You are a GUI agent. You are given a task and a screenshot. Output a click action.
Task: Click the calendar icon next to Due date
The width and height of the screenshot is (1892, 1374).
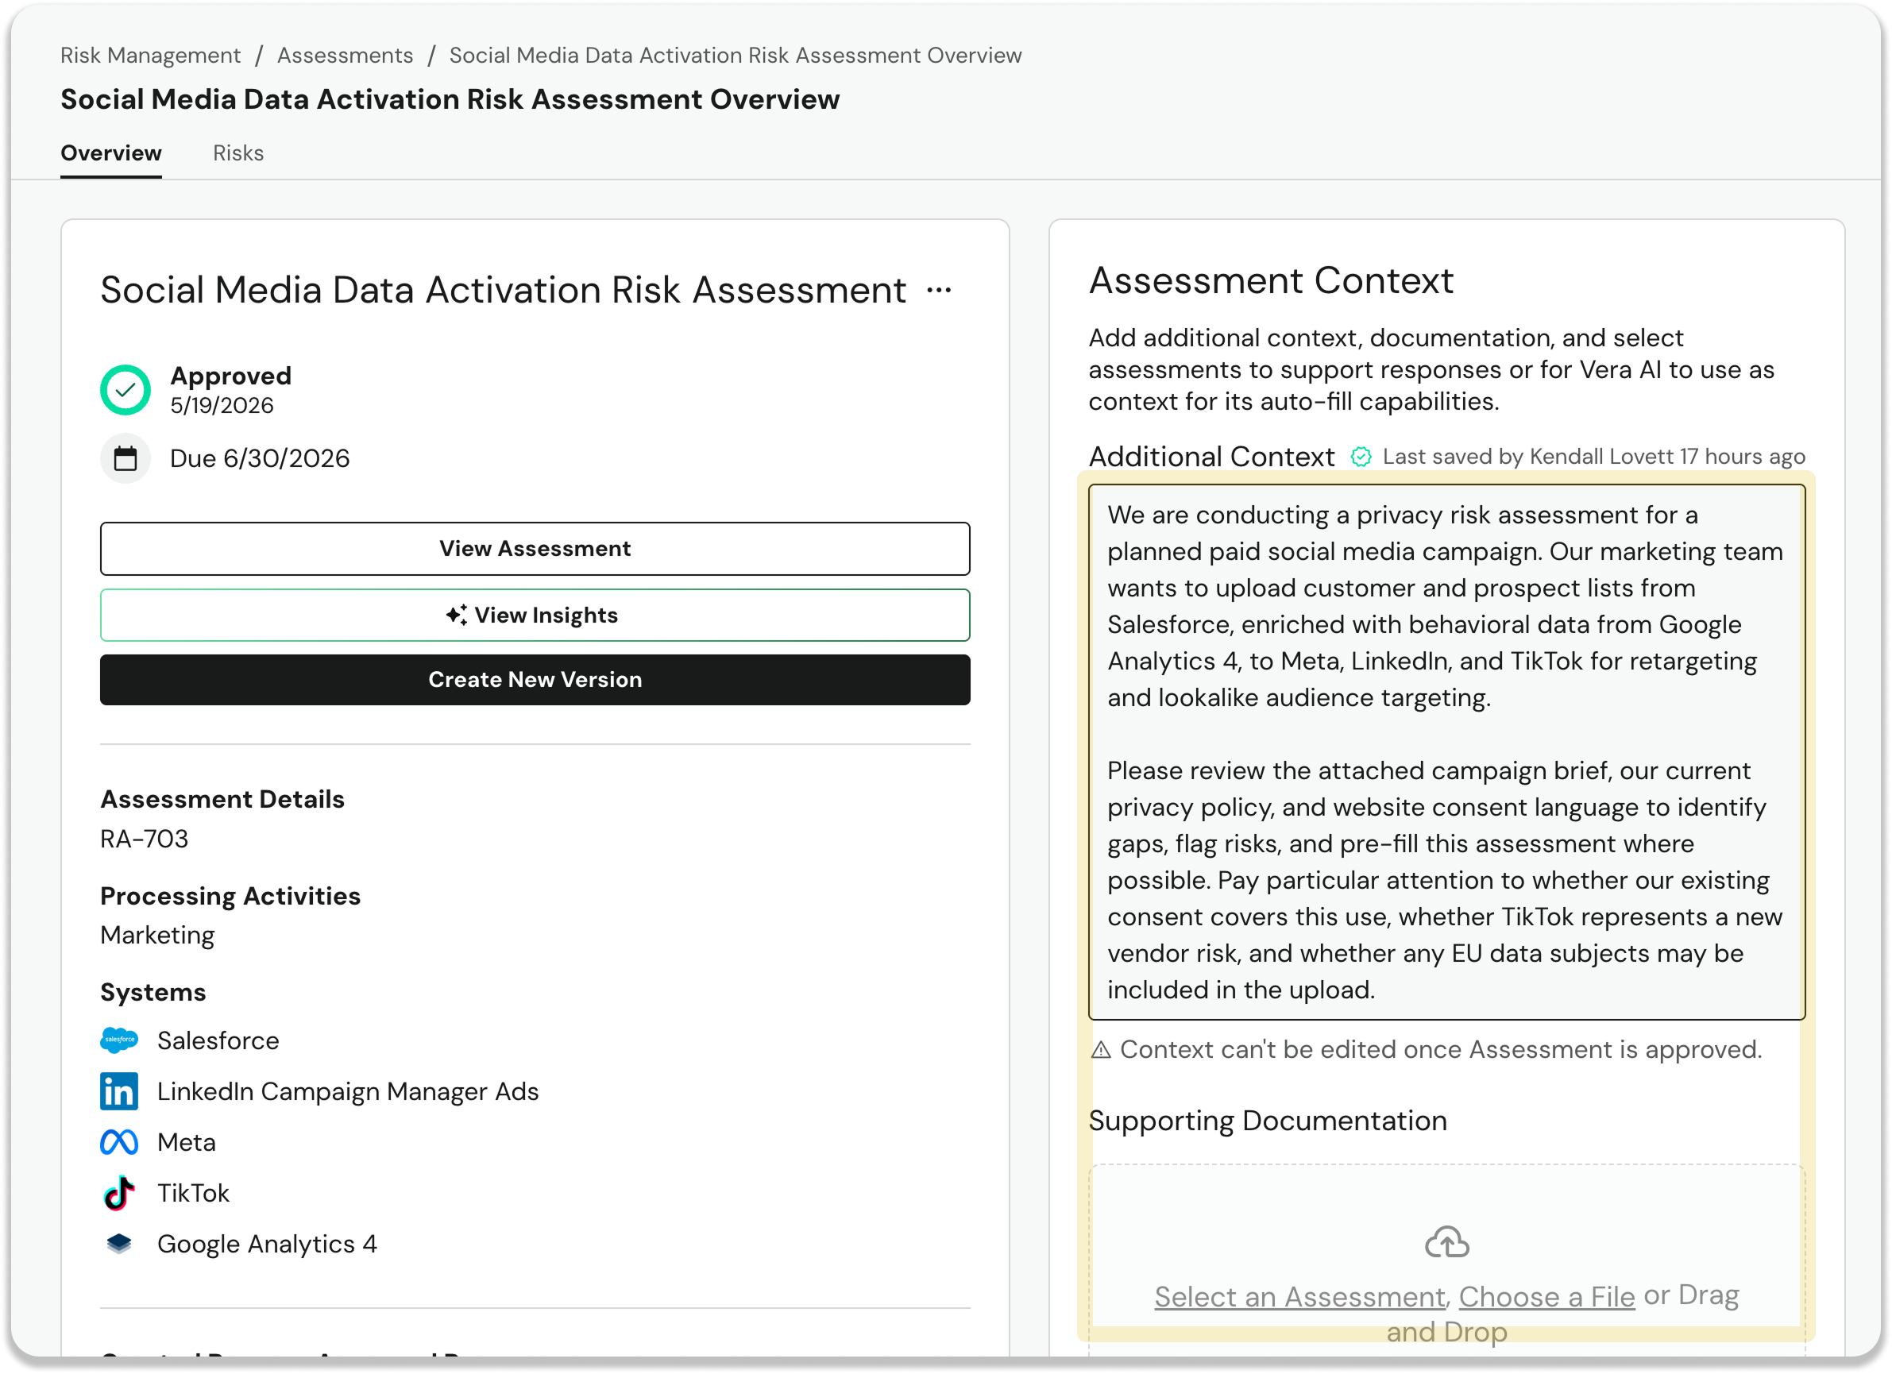(x=125, y=458)
